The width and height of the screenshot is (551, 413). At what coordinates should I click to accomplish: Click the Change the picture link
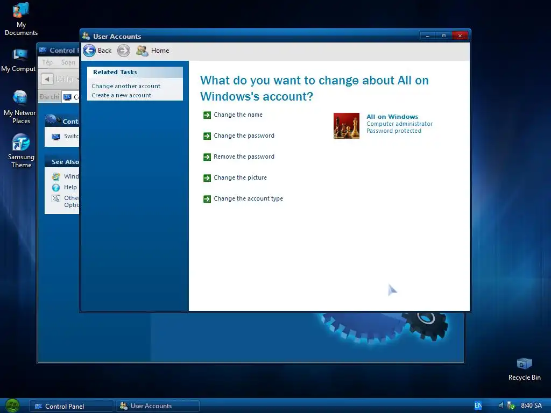click(240, 177)
